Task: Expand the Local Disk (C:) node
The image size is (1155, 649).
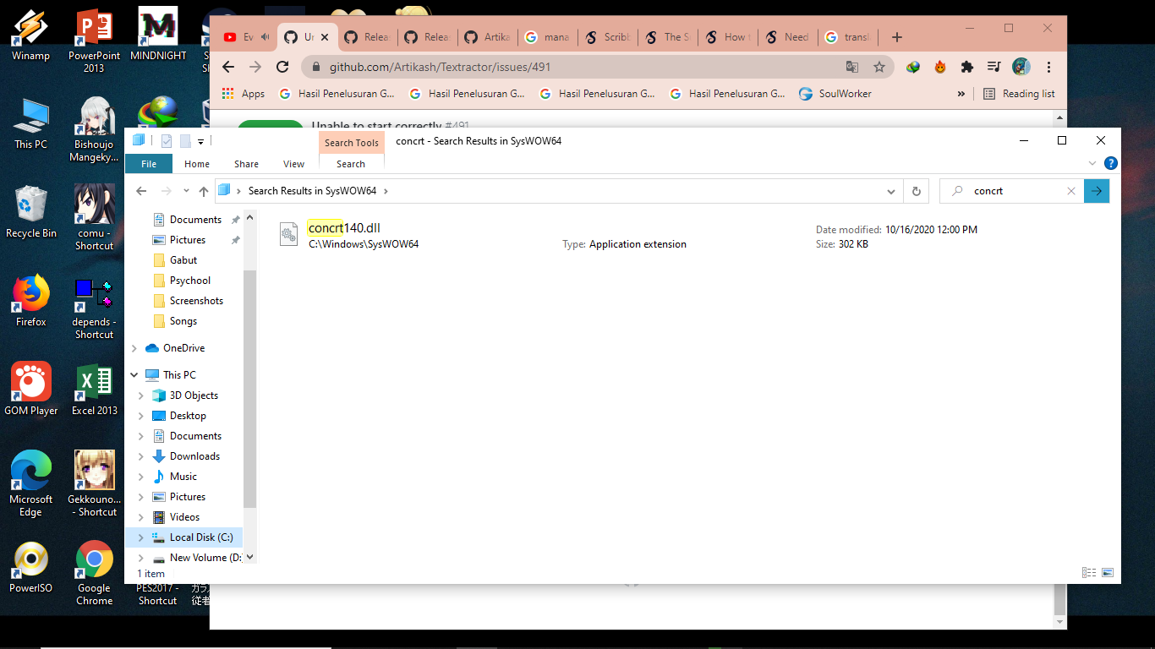Action: click(x=141, y=537)
